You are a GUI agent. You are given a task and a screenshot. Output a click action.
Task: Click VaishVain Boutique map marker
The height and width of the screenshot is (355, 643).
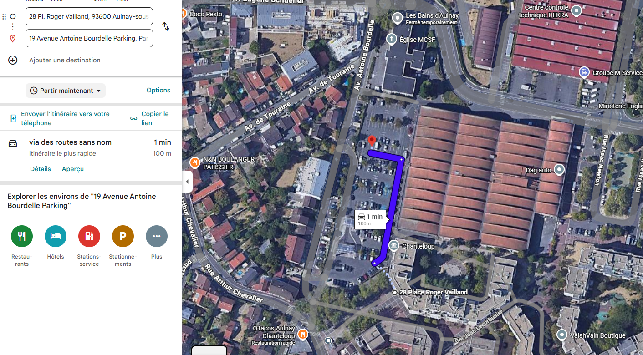[562, 335]
